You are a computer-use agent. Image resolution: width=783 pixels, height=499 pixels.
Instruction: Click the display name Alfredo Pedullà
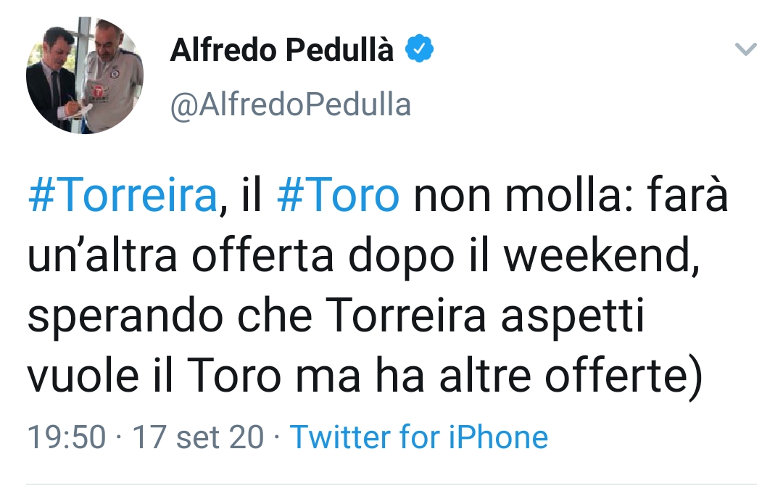point(282,48)
